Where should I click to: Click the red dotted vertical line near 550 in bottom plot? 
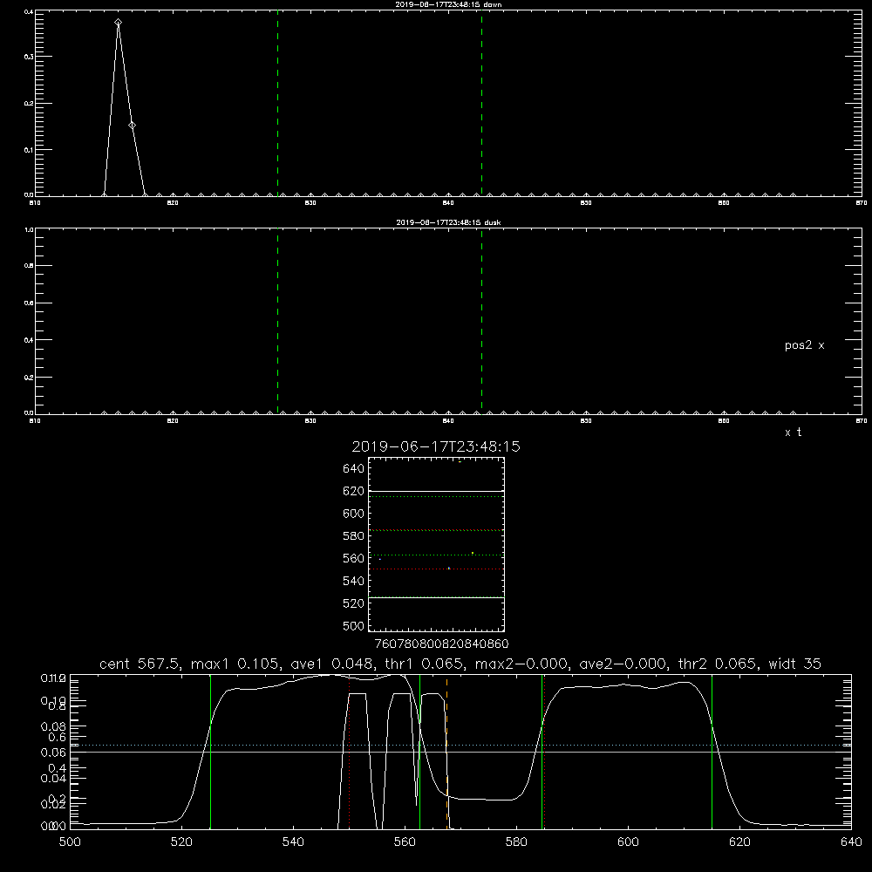click(350, 751)
